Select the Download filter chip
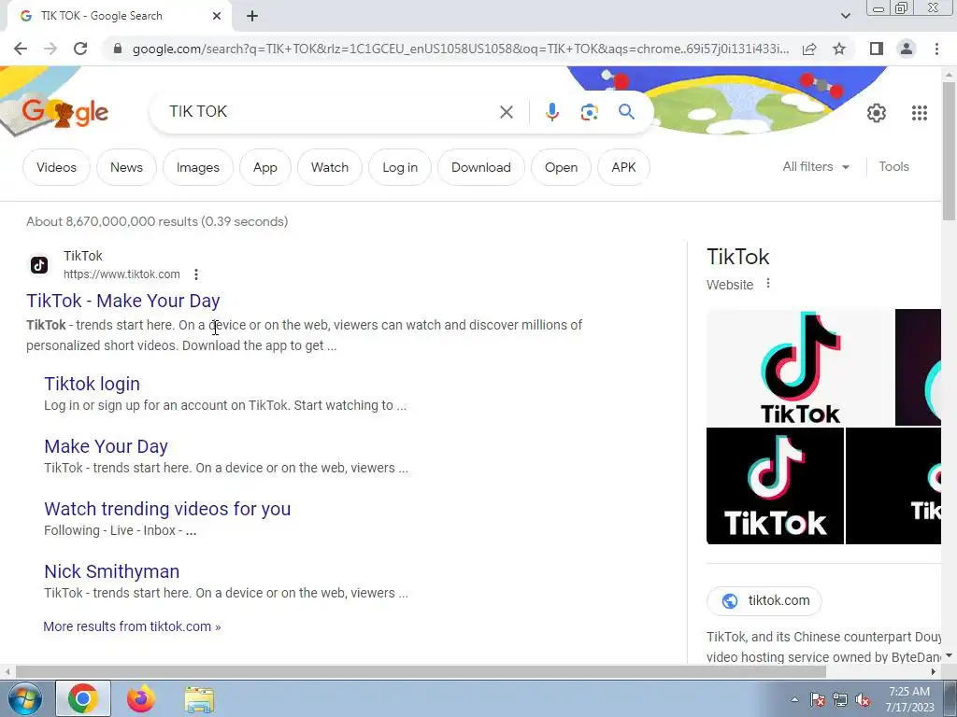Screen dimensions: 957x717 [481, 167]
